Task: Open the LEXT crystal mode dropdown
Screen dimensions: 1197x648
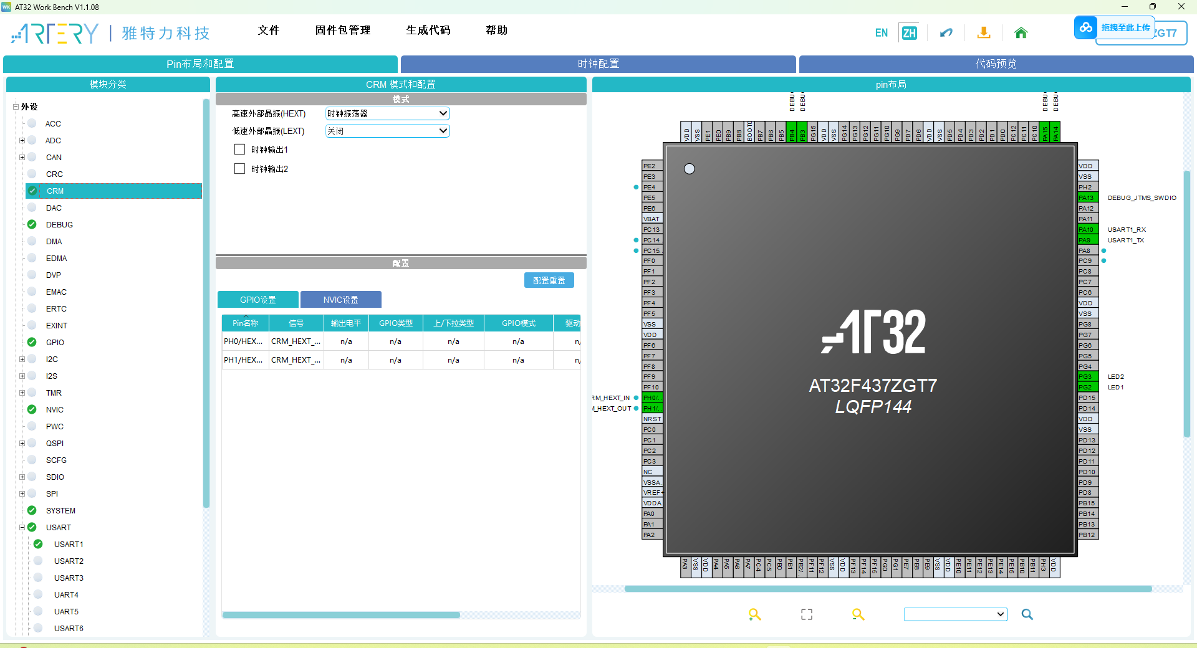Action: pos(387,131)
